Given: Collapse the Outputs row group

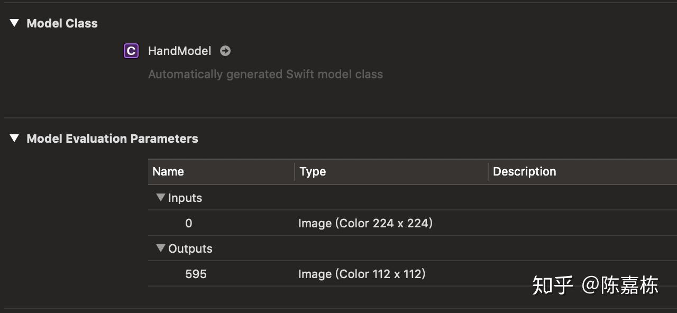Looking at the screenshot, I should 160,248.
